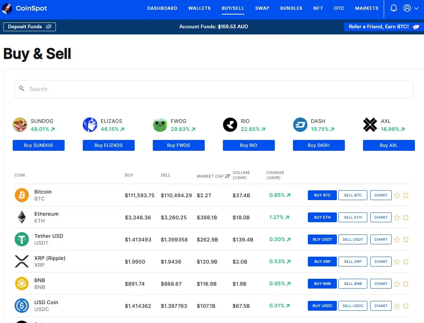
Task: Click the search magnifier icon
Action: (x=22, y=88)
